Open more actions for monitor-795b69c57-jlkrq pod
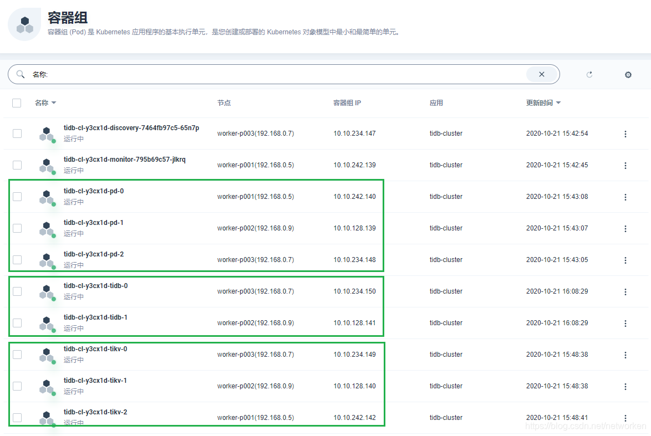Image resolution: width=651 pixels, height=436 pixels. pyautogui.click(x=625, y=166)
